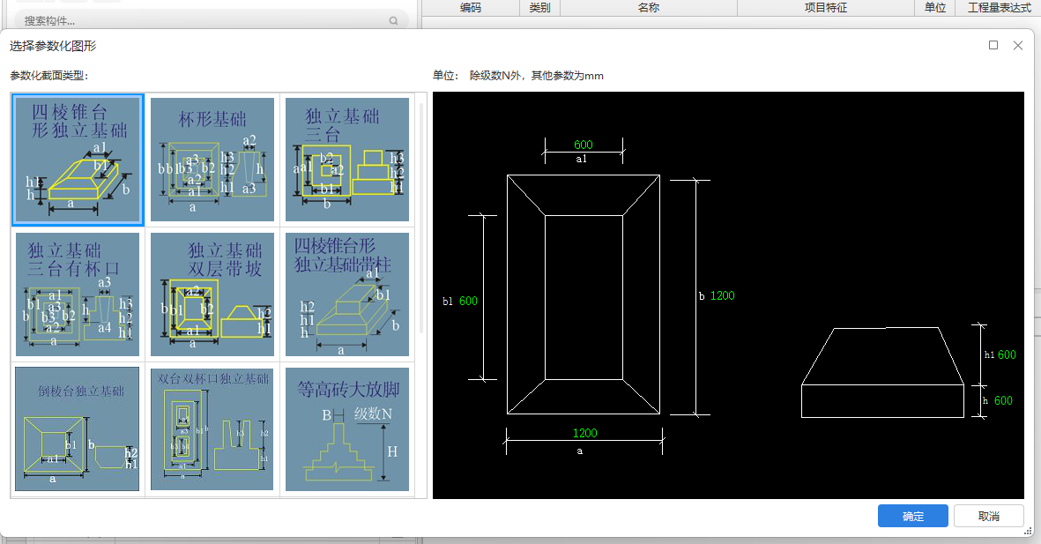Choose 双台双杯口独立基础 thumbnail
Viewport: 1041px width, 544px height.
(x=212, y=429)
